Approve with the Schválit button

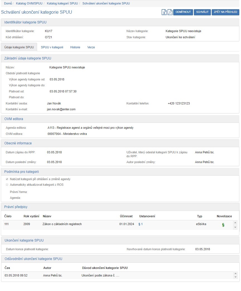pos(202,12)
